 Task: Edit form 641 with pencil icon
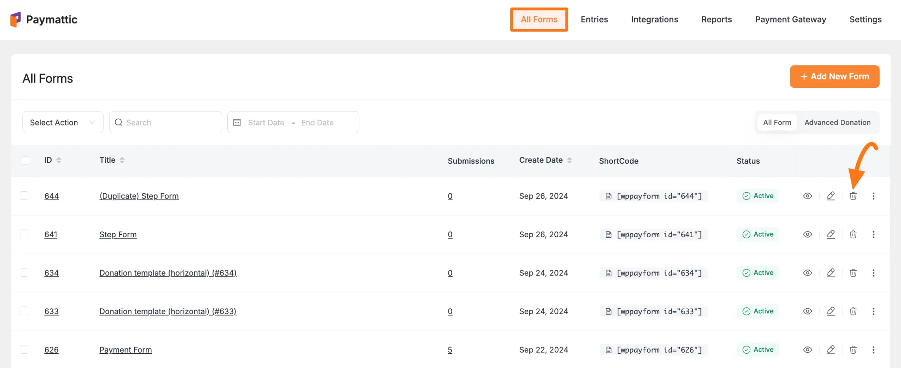click(x=831, y=234)
